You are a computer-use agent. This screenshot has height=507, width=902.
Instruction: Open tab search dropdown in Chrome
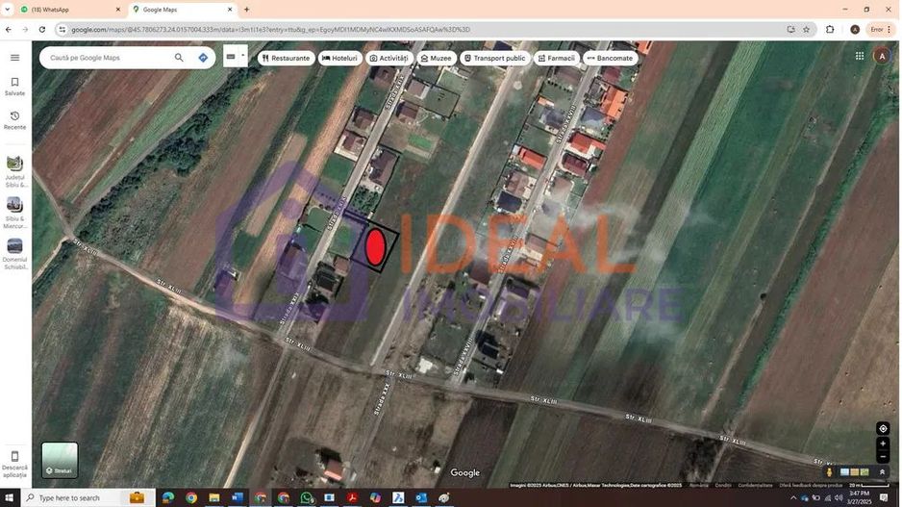[8, 10]
